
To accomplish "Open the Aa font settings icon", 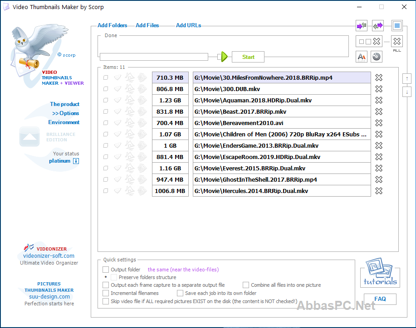I will (362, 57).
